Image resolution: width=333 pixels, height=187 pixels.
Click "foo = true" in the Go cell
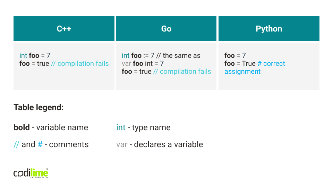coord(137,72)
